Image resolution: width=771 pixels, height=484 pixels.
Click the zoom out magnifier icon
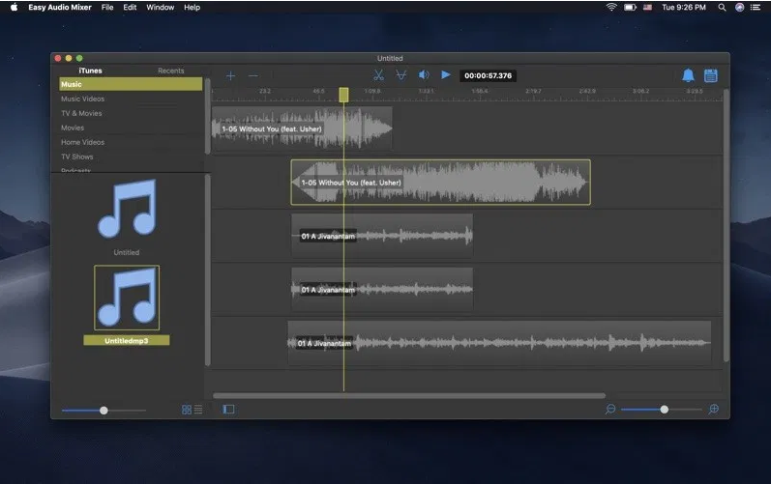coord(610,410)
